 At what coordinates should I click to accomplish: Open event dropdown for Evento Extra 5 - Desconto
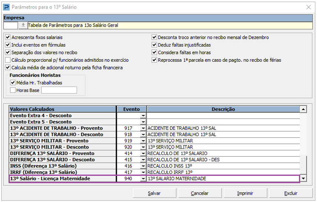143,122
